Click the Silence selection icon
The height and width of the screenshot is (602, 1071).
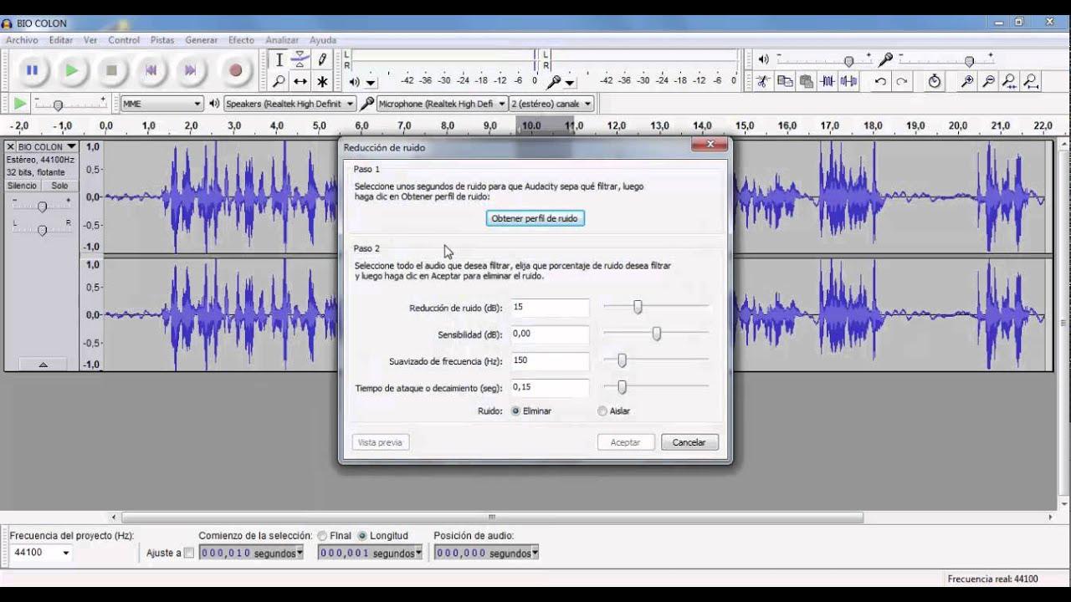coord(849,81)
